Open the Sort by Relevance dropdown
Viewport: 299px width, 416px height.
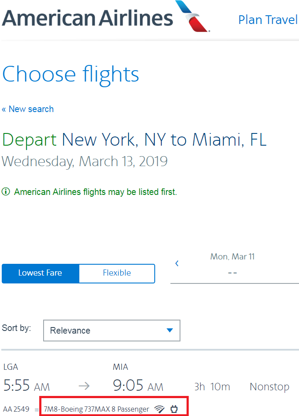[112, 330]
